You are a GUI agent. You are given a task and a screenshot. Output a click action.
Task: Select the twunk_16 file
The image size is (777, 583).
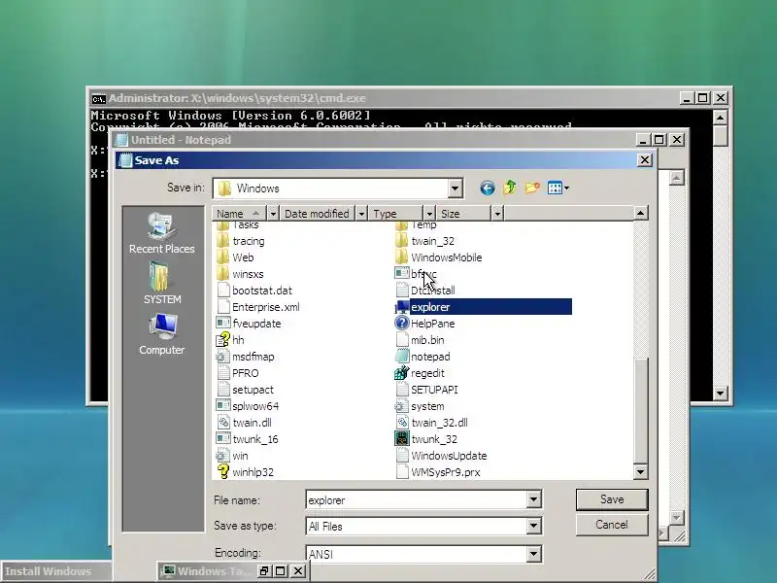point(248,439)
